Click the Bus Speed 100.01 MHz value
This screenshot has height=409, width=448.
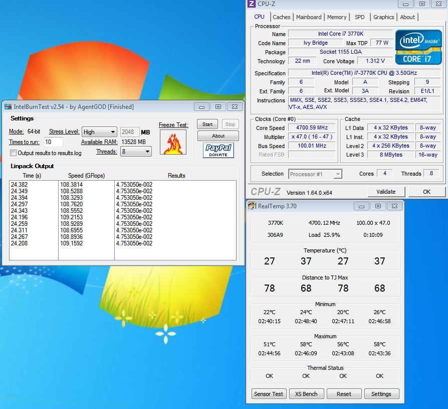click(312, 146)
